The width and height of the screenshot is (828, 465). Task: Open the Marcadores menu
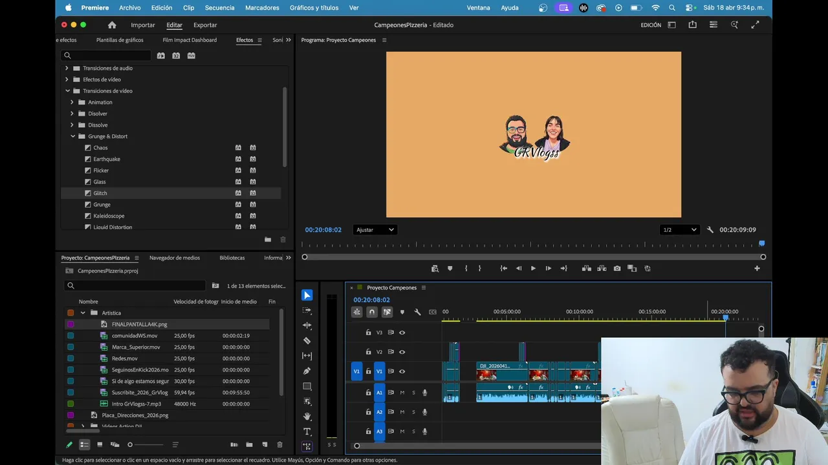tap(262, 8)
